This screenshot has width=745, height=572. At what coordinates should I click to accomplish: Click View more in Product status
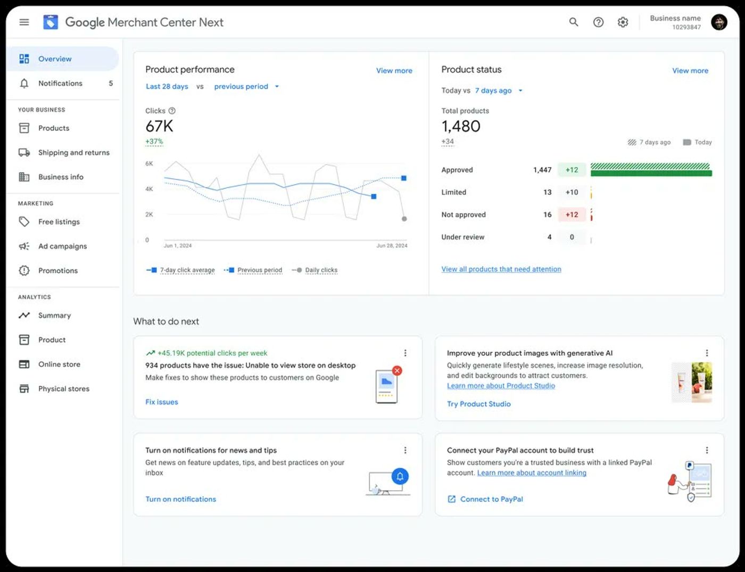click(x=690, y=71)
